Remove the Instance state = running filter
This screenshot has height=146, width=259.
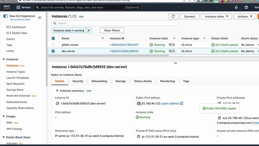pyautogui.click(x=89, y=30)
